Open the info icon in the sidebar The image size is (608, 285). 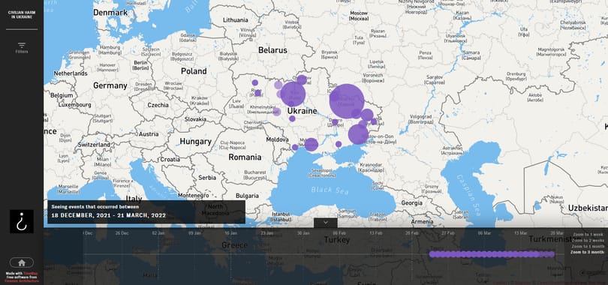(22, 221)
